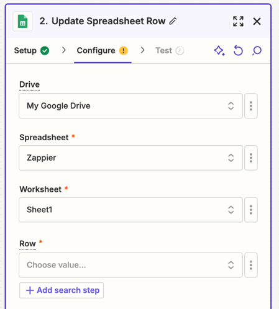Viewport: 279px width, 309px height.
Task: Open the search magnifier icon
Action: tap(257, 51)
